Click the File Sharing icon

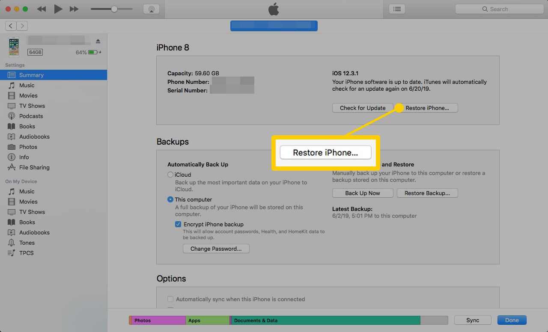pos(12,167)
